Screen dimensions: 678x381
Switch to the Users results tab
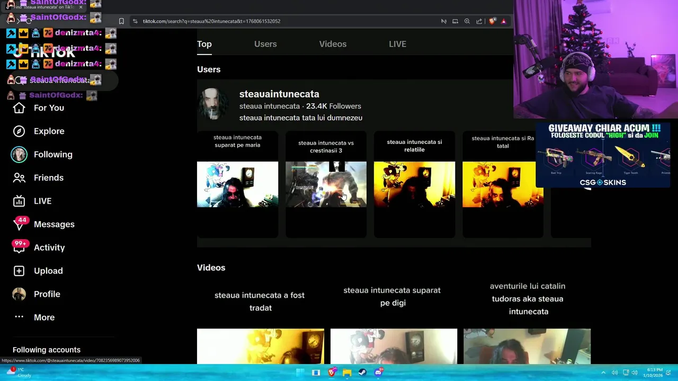point(265,44)
